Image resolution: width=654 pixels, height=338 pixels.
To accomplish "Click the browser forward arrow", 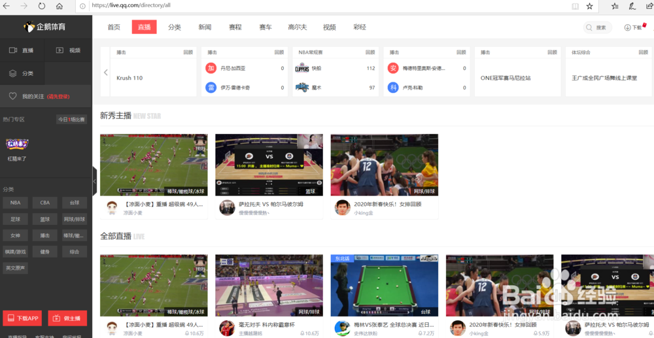I will 24,7.
